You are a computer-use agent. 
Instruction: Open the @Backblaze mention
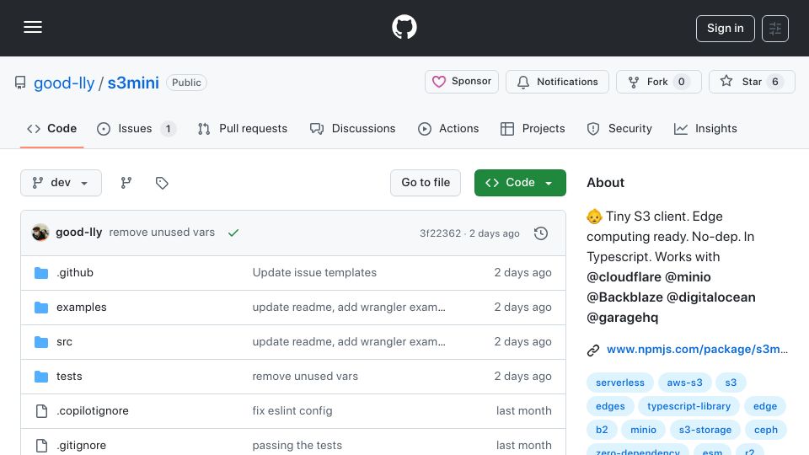pos(624,297)
